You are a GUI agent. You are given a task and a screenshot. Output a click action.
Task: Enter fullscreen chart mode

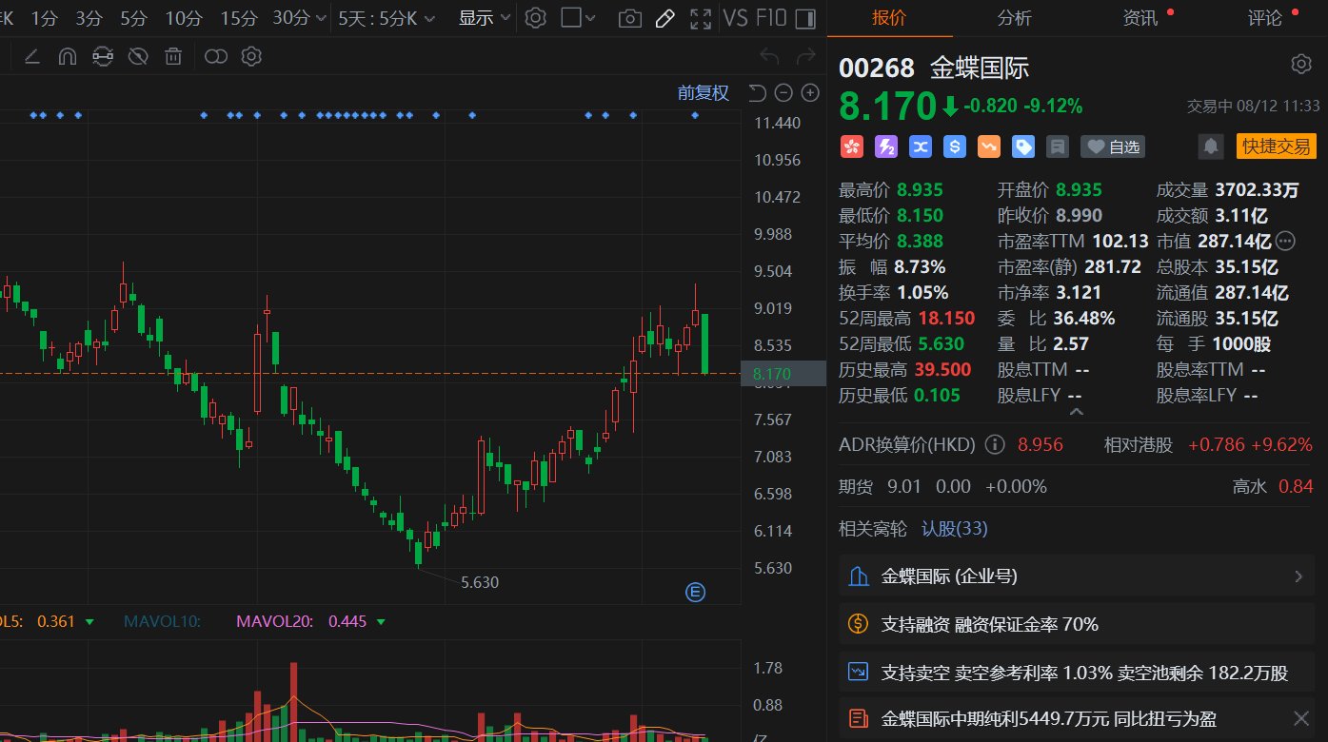coord(701,18)
